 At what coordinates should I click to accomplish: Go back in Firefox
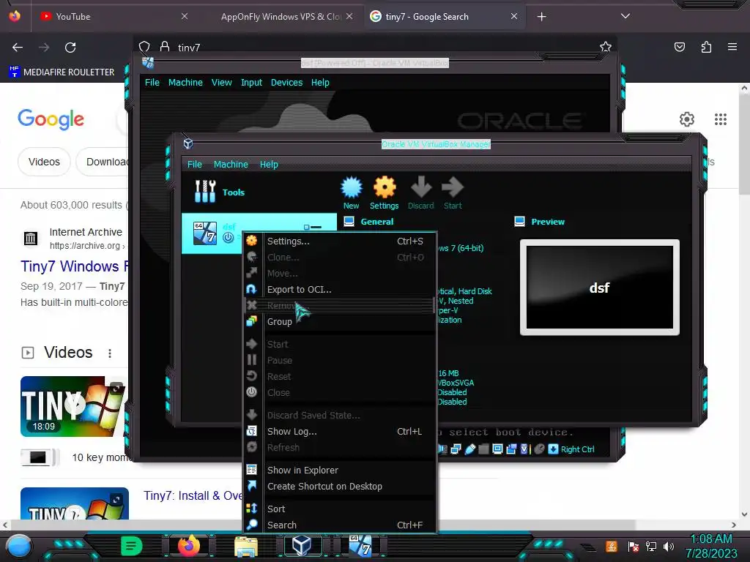click(18, 48)
